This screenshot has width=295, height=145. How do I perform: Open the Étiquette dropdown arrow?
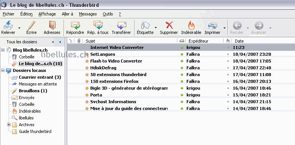[x=156, y=28]
